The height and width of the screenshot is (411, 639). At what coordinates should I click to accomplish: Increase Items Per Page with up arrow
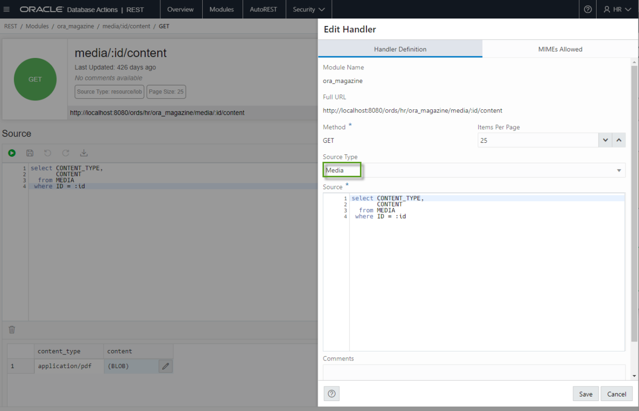click(x=619, y=140)
